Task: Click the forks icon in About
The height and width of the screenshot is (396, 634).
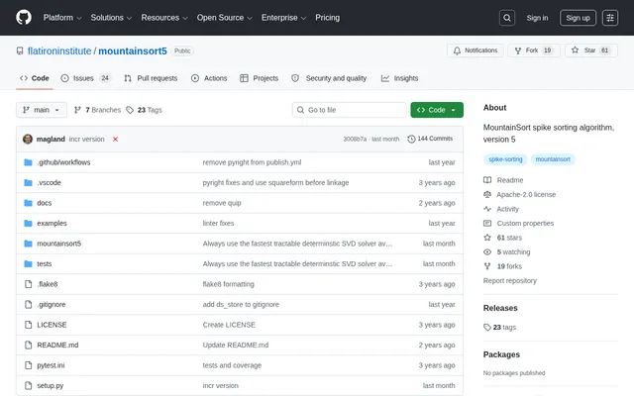Action: point(487,266)
